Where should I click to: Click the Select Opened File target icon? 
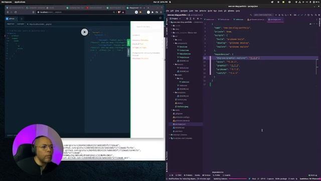(187, 19)
